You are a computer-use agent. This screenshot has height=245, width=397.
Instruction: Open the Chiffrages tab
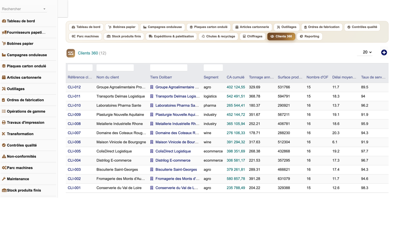click(x=252, y=36)
